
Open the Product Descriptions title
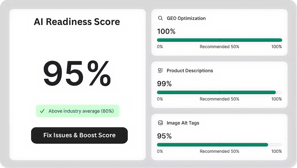coord(190,71)
